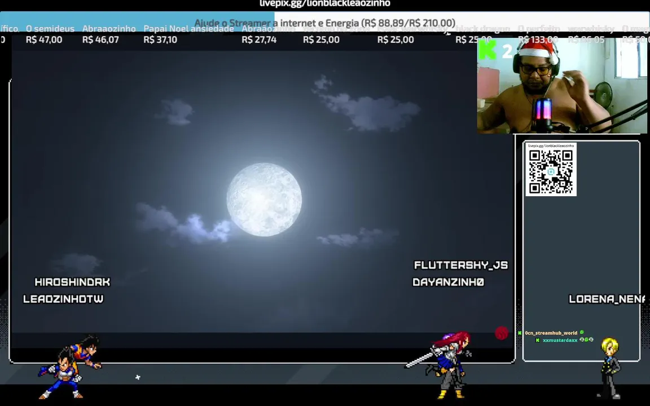The width and height of the screenshot is (650, 406).
Task: Click the R$ 27,74 donation amount
Action: (x=259, y=40)
